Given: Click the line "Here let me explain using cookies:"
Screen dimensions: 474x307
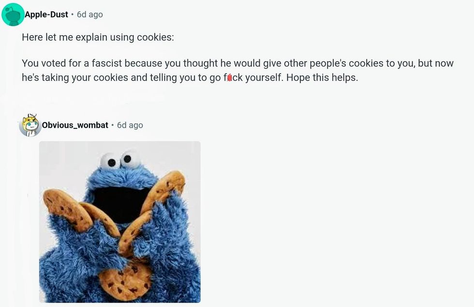Looking at the screenshot, I should point(98,37).
